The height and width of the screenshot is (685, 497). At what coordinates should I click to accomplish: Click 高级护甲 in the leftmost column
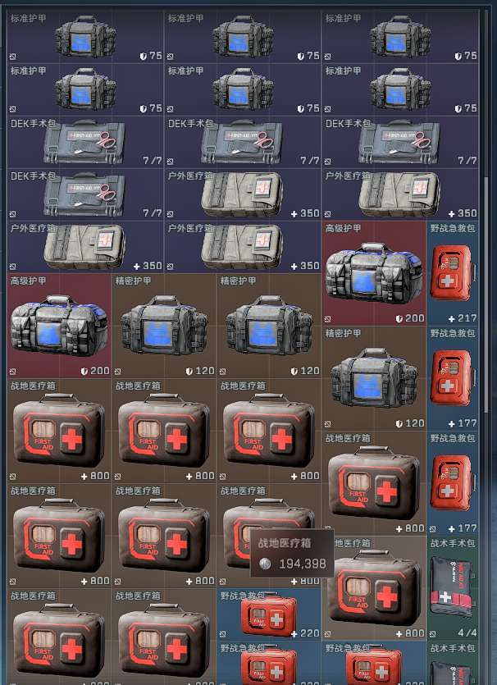(x=59, y=326)
